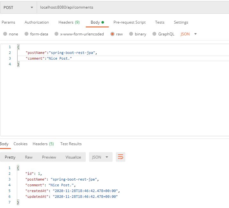
Task: Click the "id": 1 response line
Action: point(33,174)
